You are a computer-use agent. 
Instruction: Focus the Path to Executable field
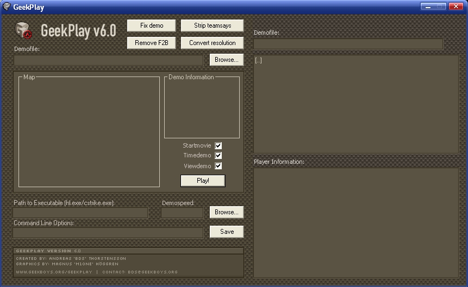point(80,213)
